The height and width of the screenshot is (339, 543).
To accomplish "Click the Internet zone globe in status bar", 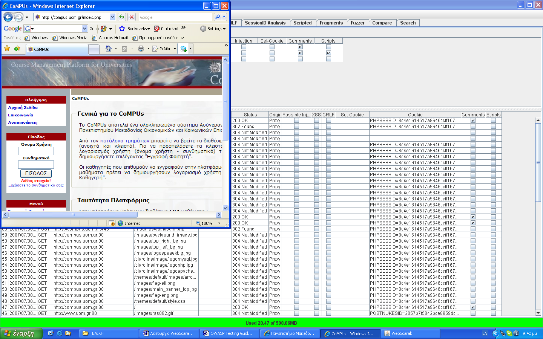I will point(121,223).
